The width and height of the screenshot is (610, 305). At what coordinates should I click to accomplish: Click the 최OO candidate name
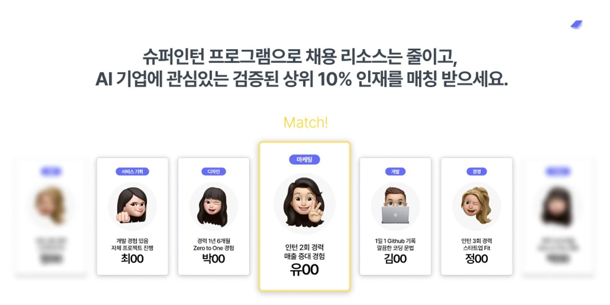pos(132,258)
